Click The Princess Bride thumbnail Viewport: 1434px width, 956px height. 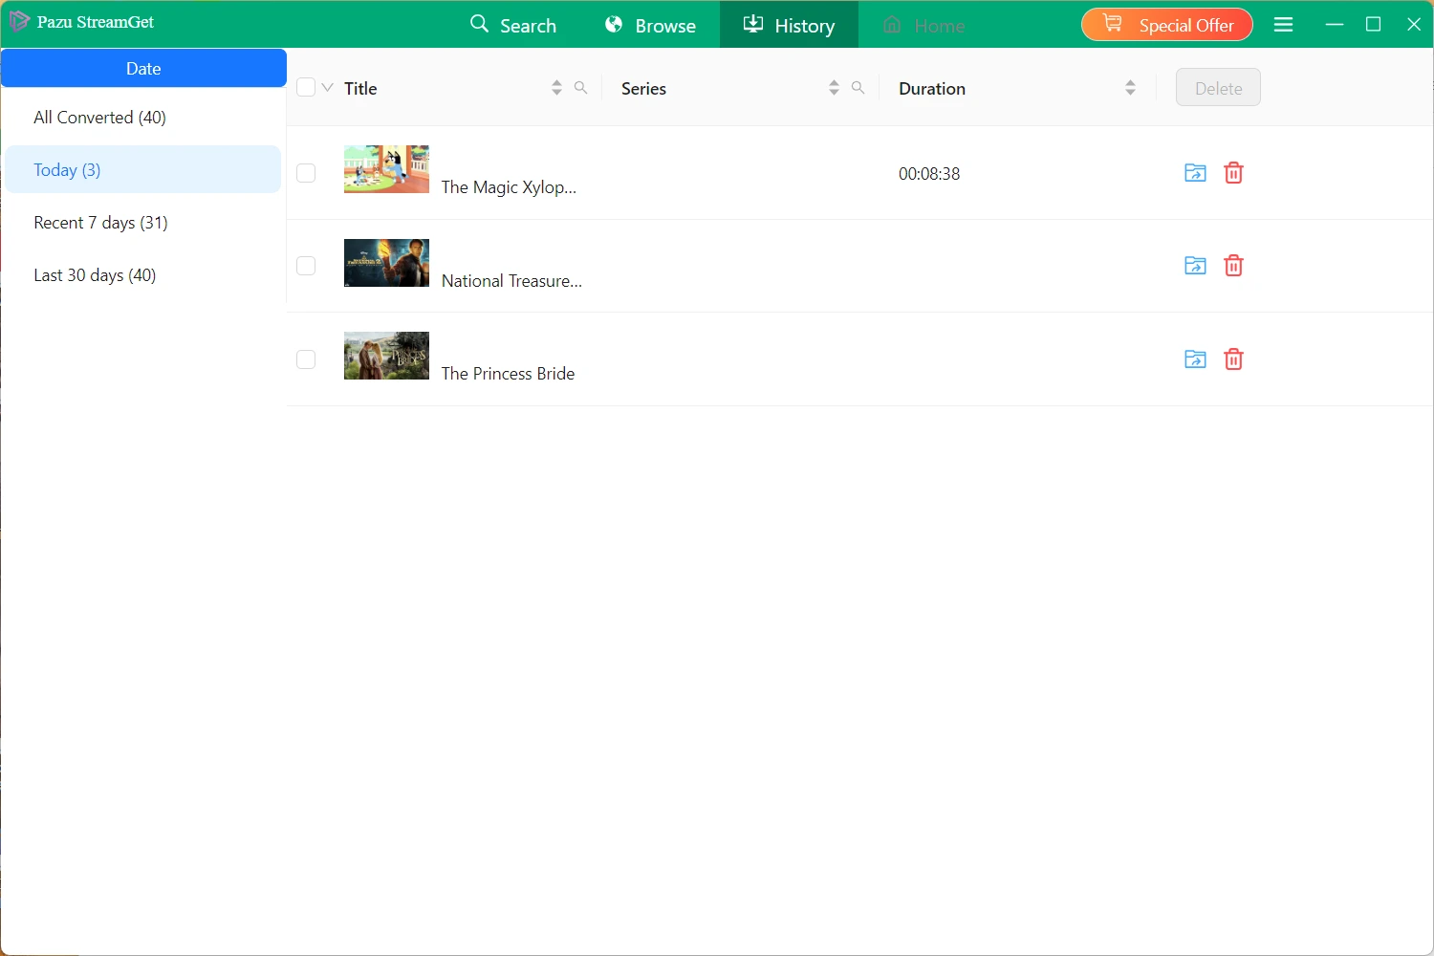point(386,356)
